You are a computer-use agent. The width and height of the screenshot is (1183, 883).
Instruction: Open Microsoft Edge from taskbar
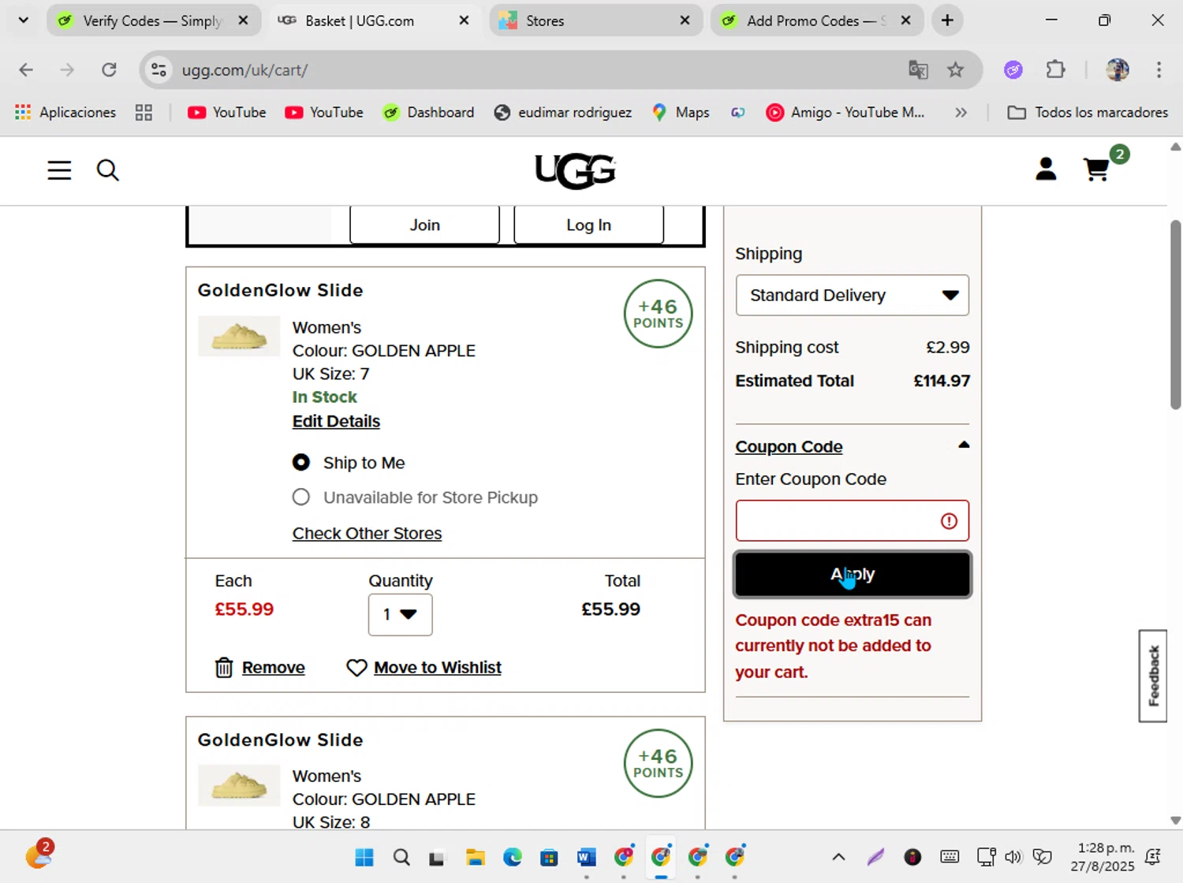[x=512, y=857]
